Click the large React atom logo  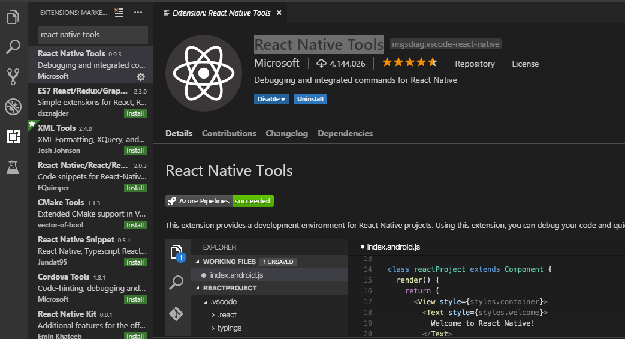(x=204, y=73)
